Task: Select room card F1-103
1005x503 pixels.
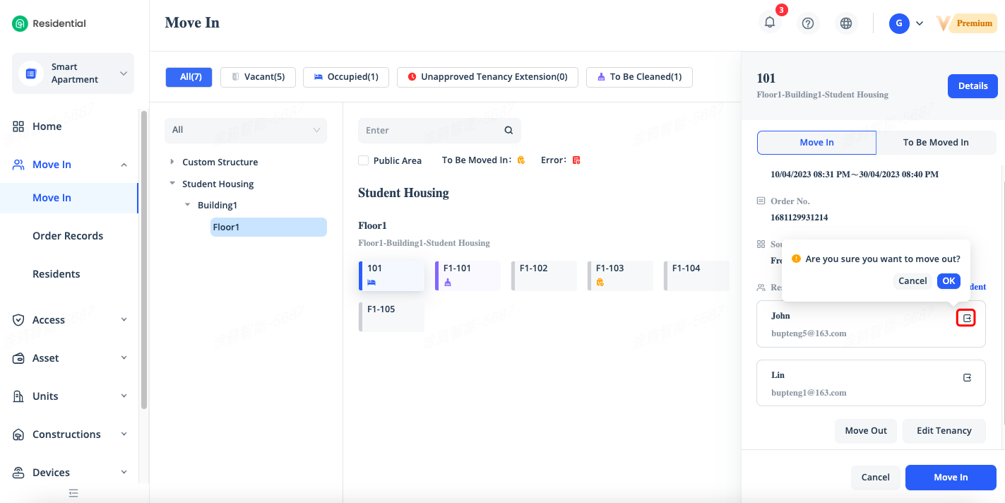Action: (619, 275)
